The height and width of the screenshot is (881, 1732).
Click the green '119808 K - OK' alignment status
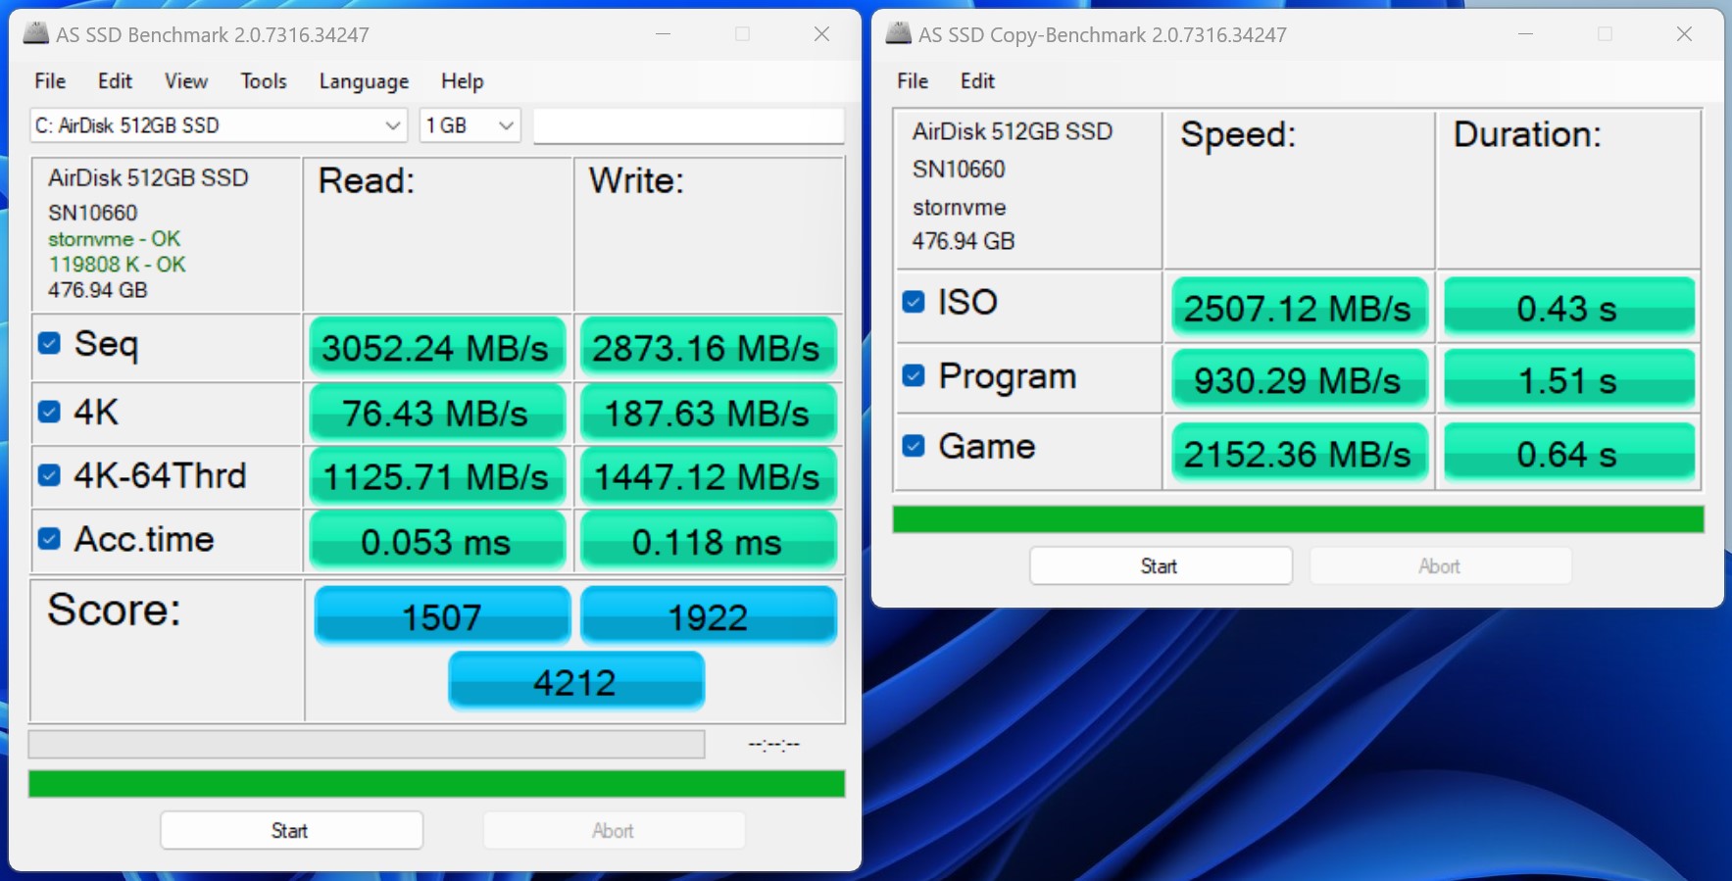click(117, 265)
